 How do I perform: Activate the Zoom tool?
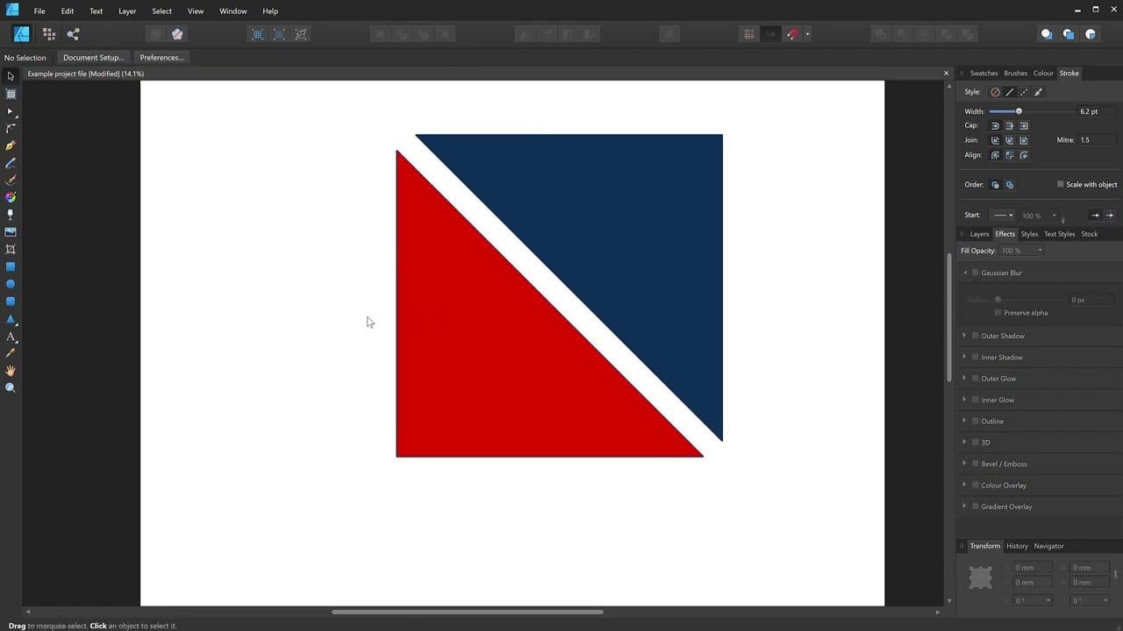point(11,387)
